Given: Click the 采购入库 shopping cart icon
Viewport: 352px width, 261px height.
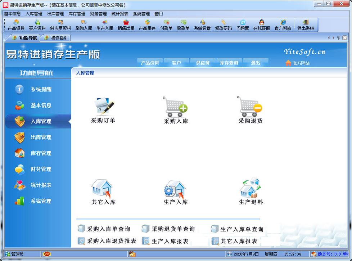Looking at the screenshot, I should (x=176, y=107).
